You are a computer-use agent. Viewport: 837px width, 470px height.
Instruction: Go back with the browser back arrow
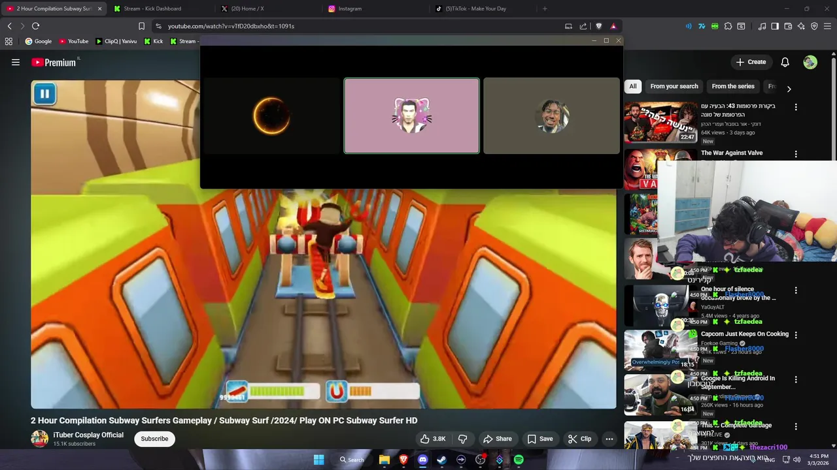9,26
